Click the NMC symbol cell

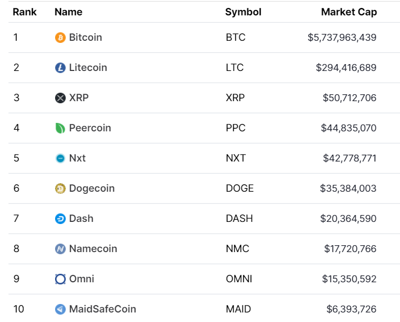tap(237, 249)
